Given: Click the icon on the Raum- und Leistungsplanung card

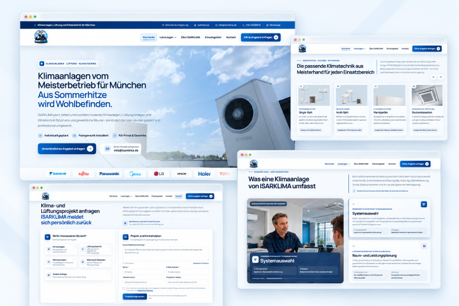Looking at the screenshot, I should click(x=424, y=246).
